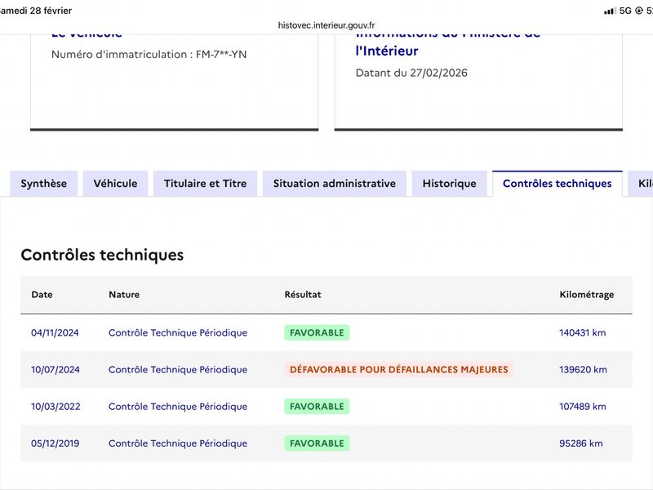
Task: Select the 04/11/2024 inspection date
Action: (55, 333)
